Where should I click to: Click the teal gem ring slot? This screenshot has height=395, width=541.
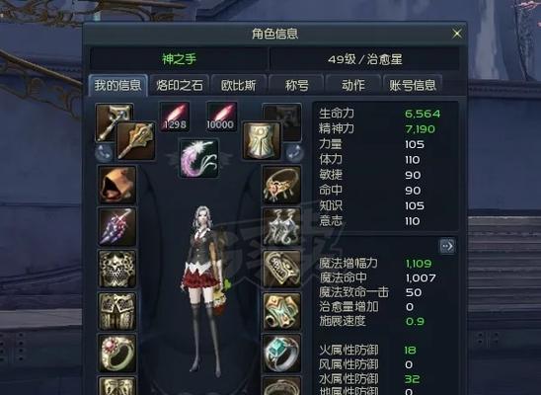[x=281, y=354]
